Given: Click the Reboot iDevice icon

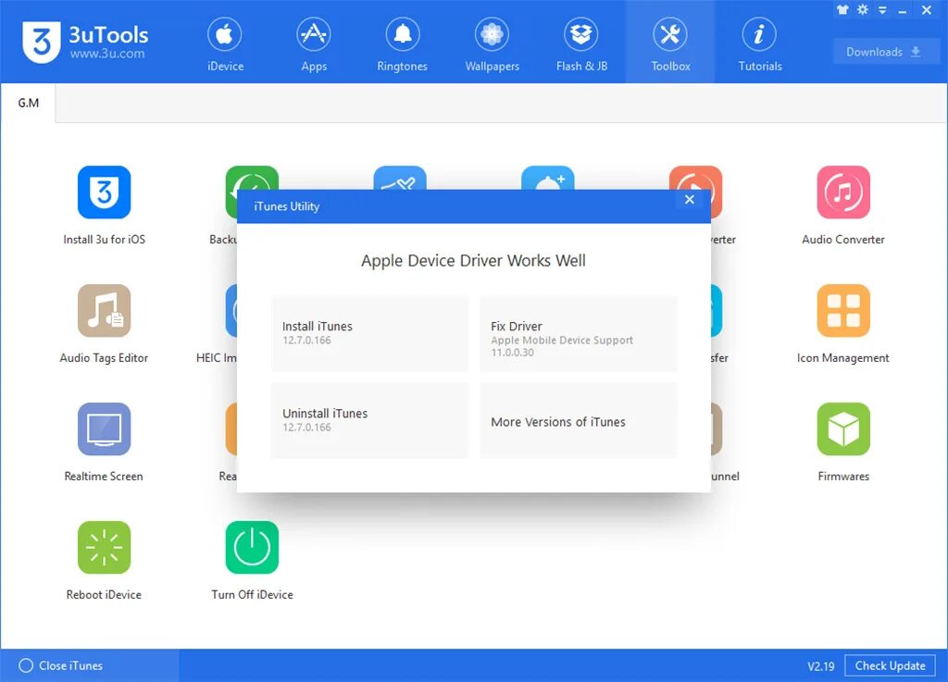Looking at the screenshot, I should click(x=104, y=547).
